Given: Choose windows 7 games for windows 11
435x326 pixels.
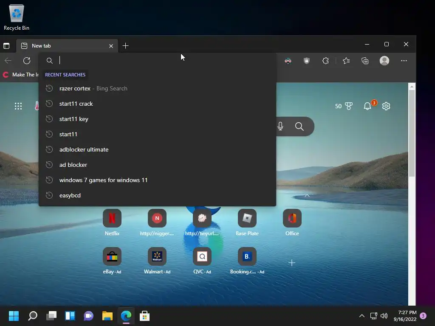Looking at the screenshot, I should click(x=157, y=180).
